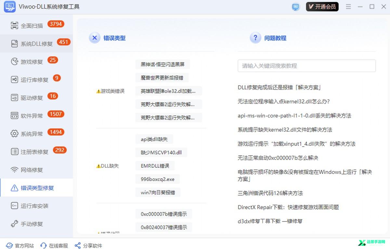
Task: Open 系统提示缺失kernel32.dll文件 tutorial
Action: click(x=285, y=130)
